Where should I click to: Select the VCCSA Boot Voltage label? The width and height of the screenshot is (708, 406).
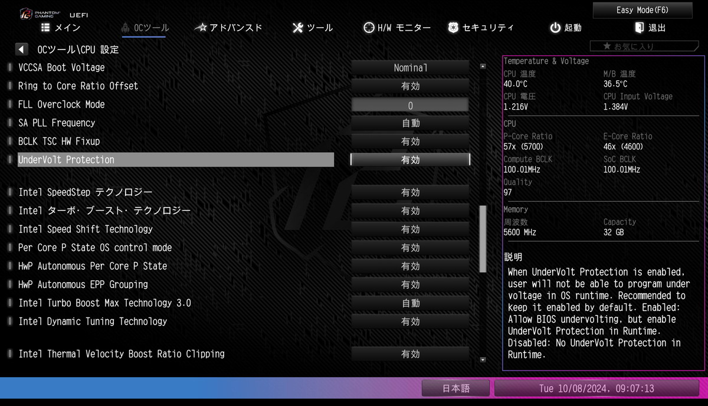(61, 67)
